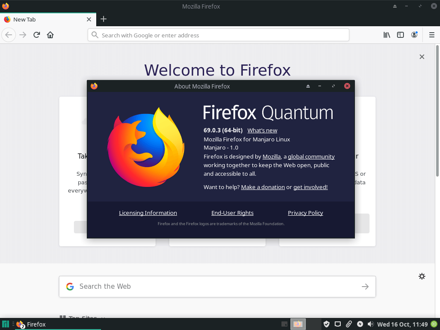Open the network connection tray icon
440x330 pixels.
coord(338,324)
